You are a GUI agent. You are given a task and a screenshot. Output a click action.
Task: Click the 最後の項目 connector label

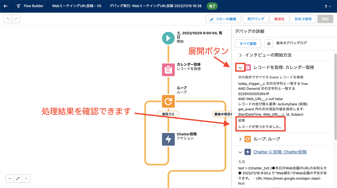pyautogui.click(x=223, y=114)
